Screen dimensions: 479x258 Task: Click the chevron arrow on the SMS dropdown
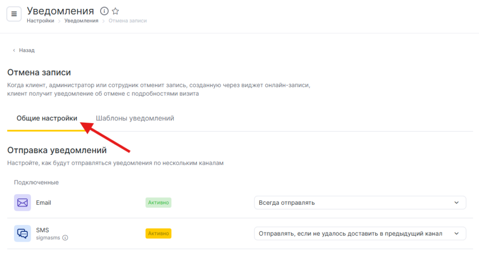tap(457, 233)
